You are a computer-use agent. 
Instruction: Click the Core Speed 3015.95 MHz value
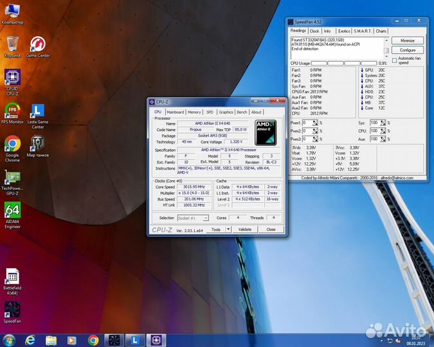194,187
